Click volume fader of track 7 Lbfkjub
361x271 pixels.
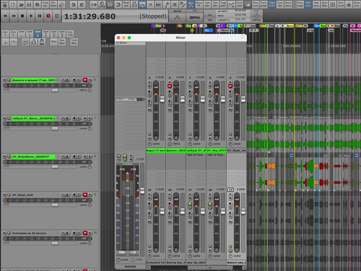coord(55,128)
